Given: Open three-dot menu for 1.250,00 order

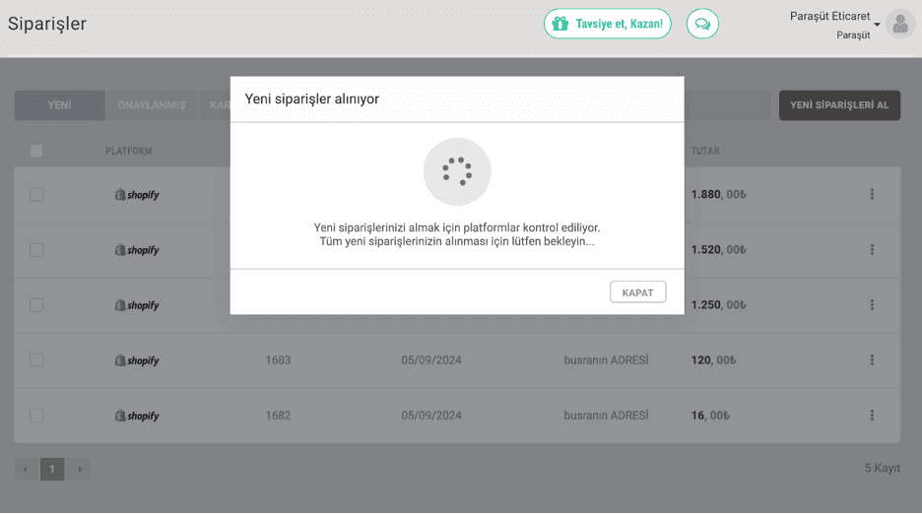Looking at the screenshot, I should [x=872, y=305].
